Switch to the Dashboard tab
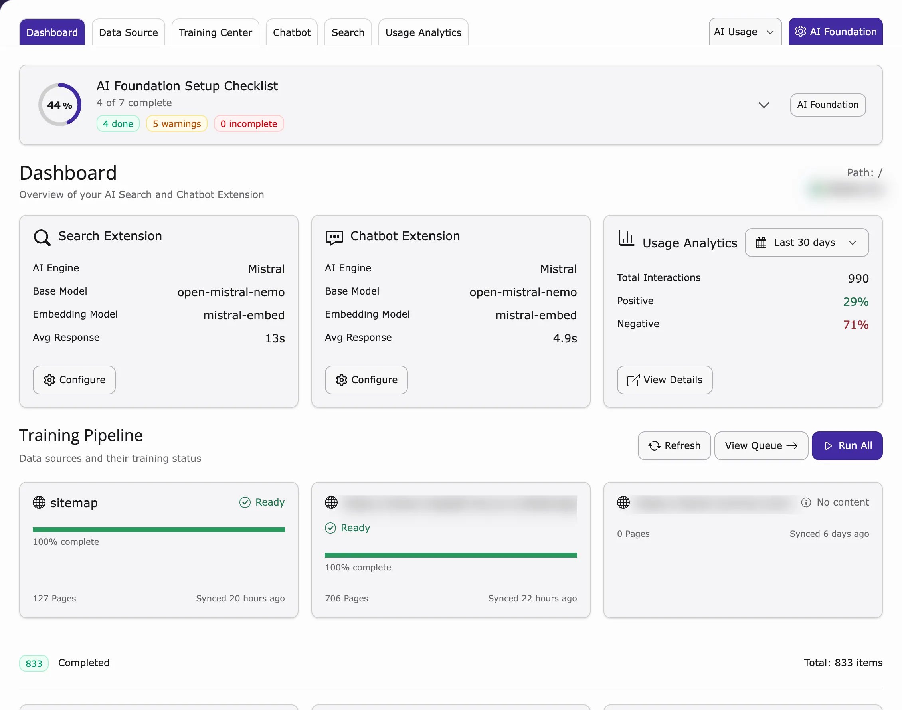The image size is (902, 710). click(x=52, y=32)
